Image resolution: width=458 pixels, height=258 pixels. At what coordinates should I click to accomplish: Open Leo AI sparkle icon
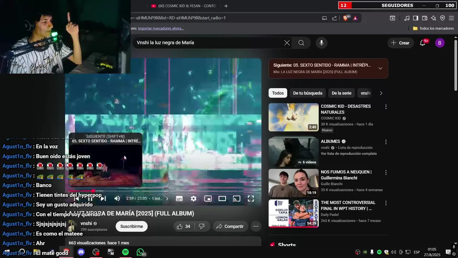433,18
